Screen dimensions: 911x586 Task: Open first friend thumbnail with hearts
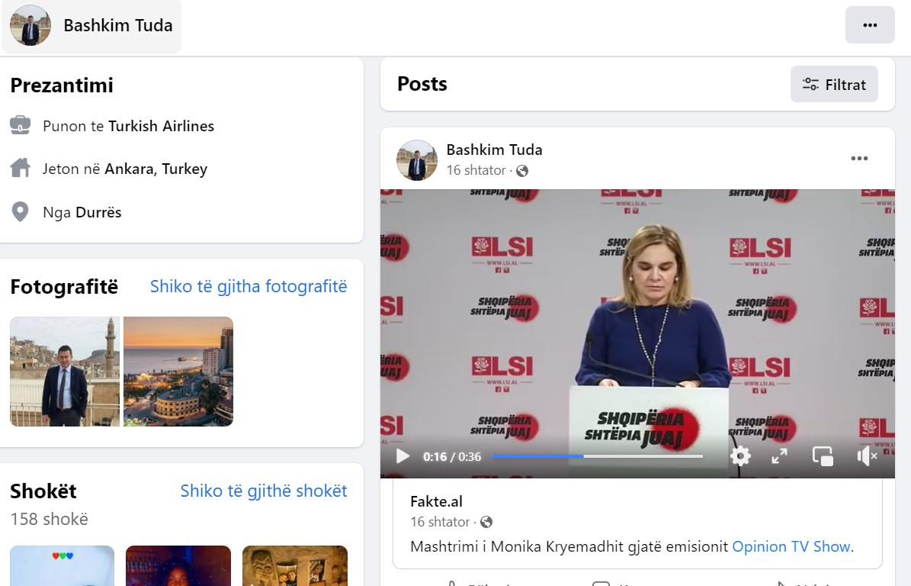click(63, 565)
